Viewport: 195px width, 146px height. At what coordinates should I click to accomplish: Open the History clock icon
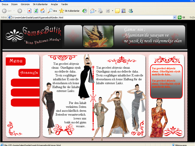pyautogui.click(x=85, y=11)
